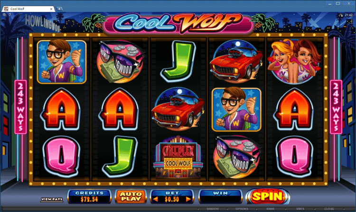Click the small windows icon beside the help icon
356x212 pixels.
click(4, 15)
